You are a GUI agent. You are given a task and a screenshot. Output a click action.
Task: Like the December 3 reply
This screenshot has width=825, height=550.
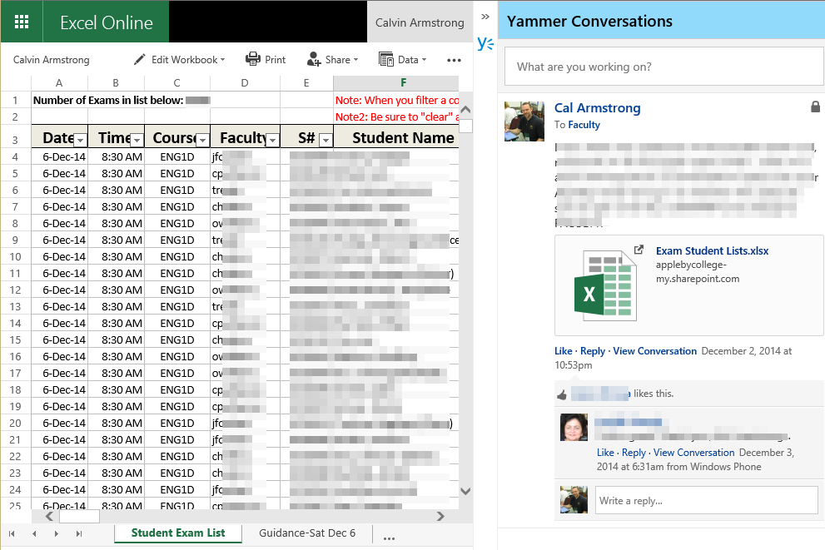[x=605, y=452]
